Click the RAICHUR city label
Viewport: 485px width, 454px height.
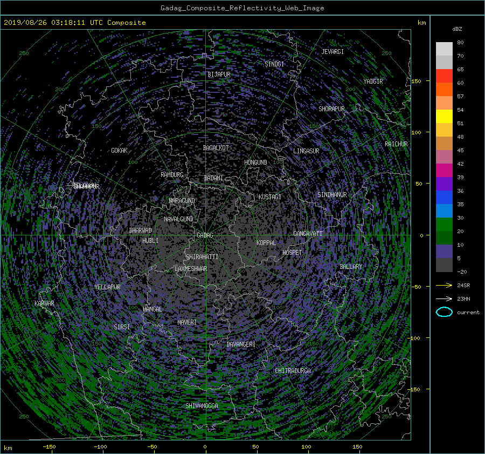[x=396, y=144]
